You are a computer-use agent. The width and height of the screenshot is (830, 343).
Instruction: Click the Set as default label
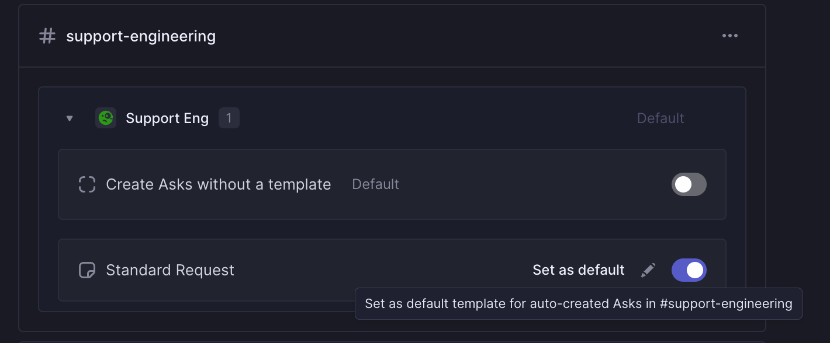(x=578, y=269)
